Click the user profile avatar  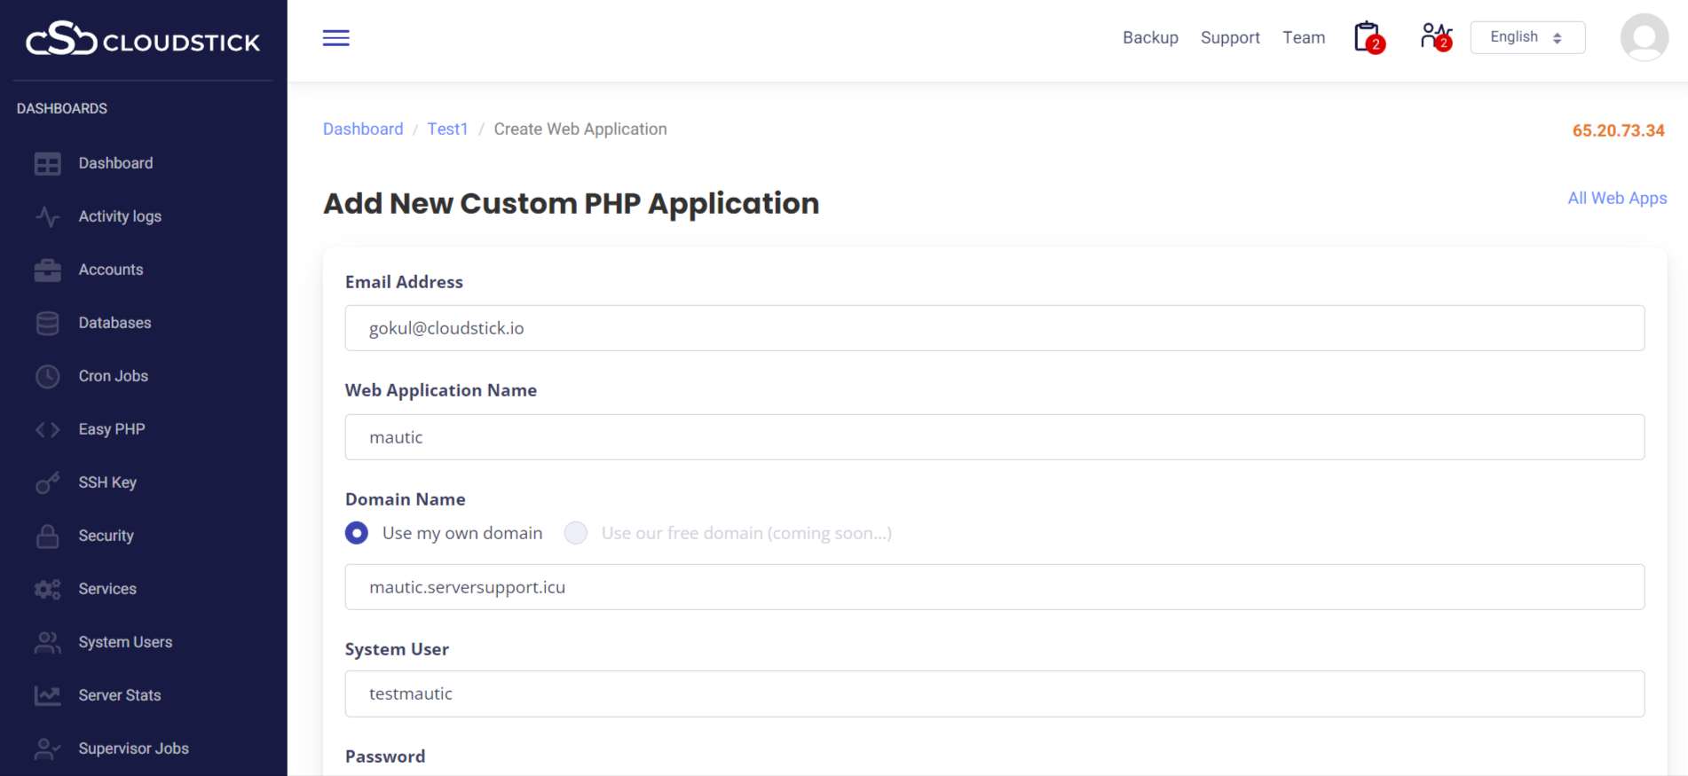[1644, 37]
